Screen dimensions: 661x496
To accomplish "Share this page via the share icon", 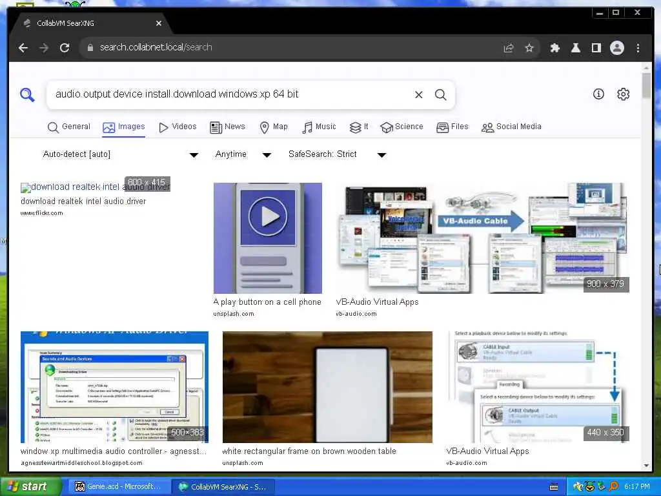I will (509, 48).
